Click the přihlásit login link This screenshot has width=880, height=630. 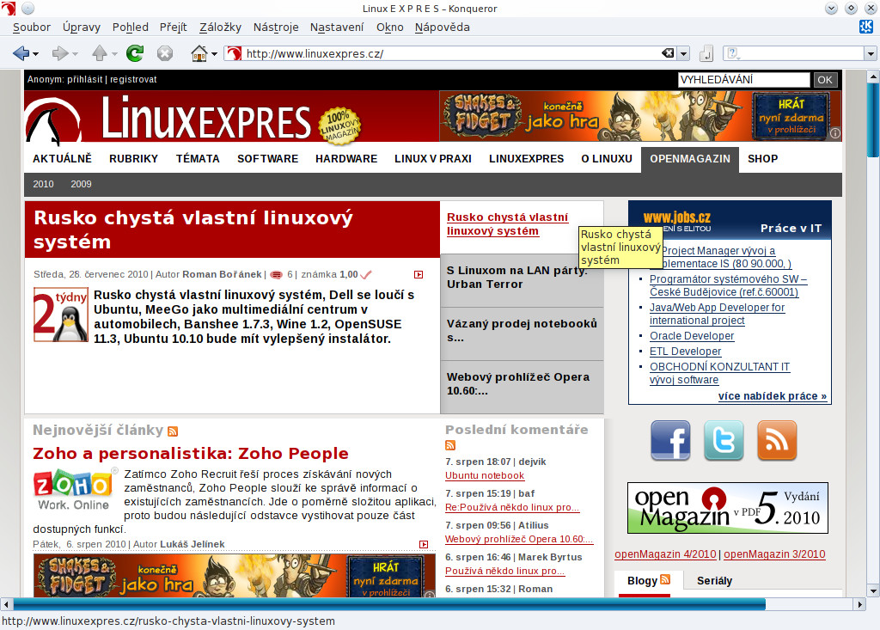85,79
